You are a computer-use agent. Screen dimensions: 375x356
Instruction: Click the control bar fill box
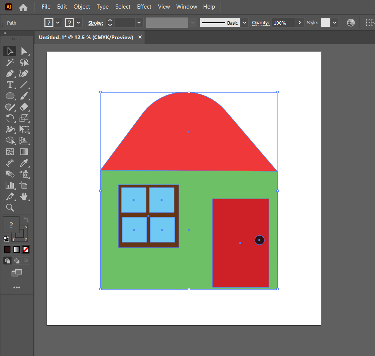click(49, 23)
